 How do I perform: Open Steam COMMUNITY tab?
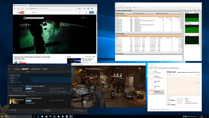click(x=36, y=69)
